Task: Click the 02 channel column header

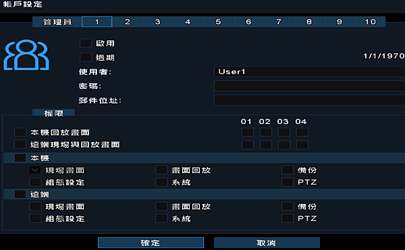Action: 265,121
